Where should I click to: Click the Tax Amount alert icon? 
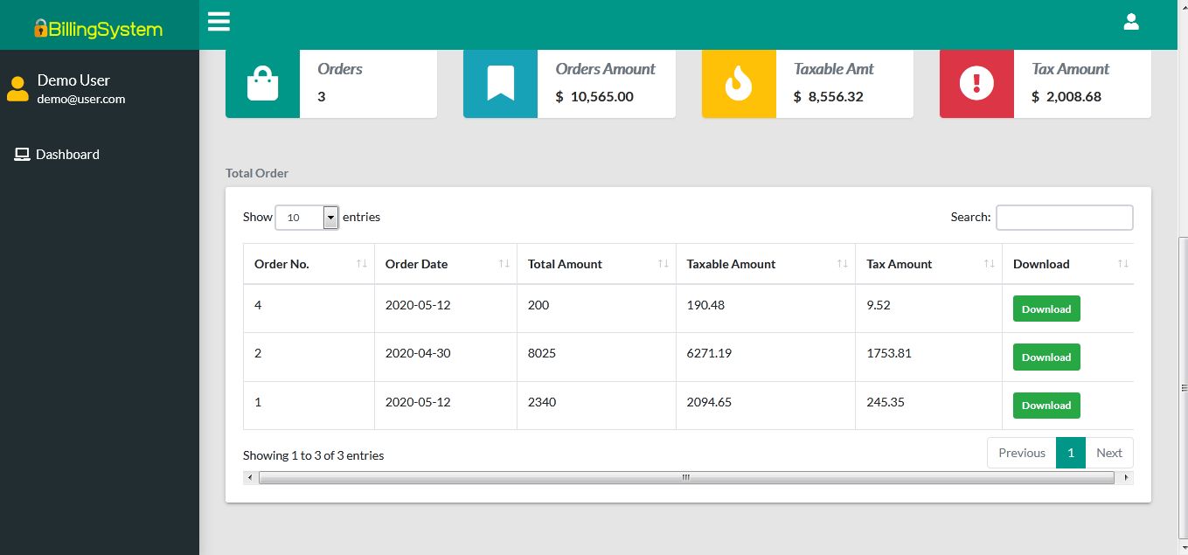tap(976, 84)
